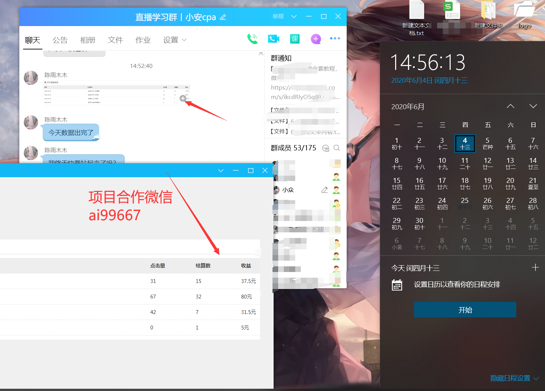545x391 pixels.
Task: Click the 31.5元 earnings cell
Action: click(x=248, y=312)
